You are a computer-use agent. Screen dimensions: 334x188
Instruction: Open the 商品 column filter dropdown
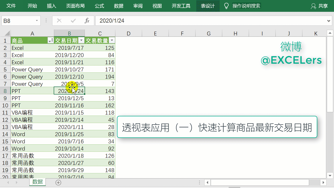pyautogui.click(x=51, y=41)
